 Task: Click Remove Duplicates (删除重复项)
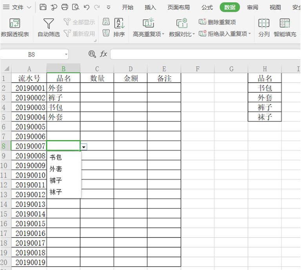click(x=217, y=22)
